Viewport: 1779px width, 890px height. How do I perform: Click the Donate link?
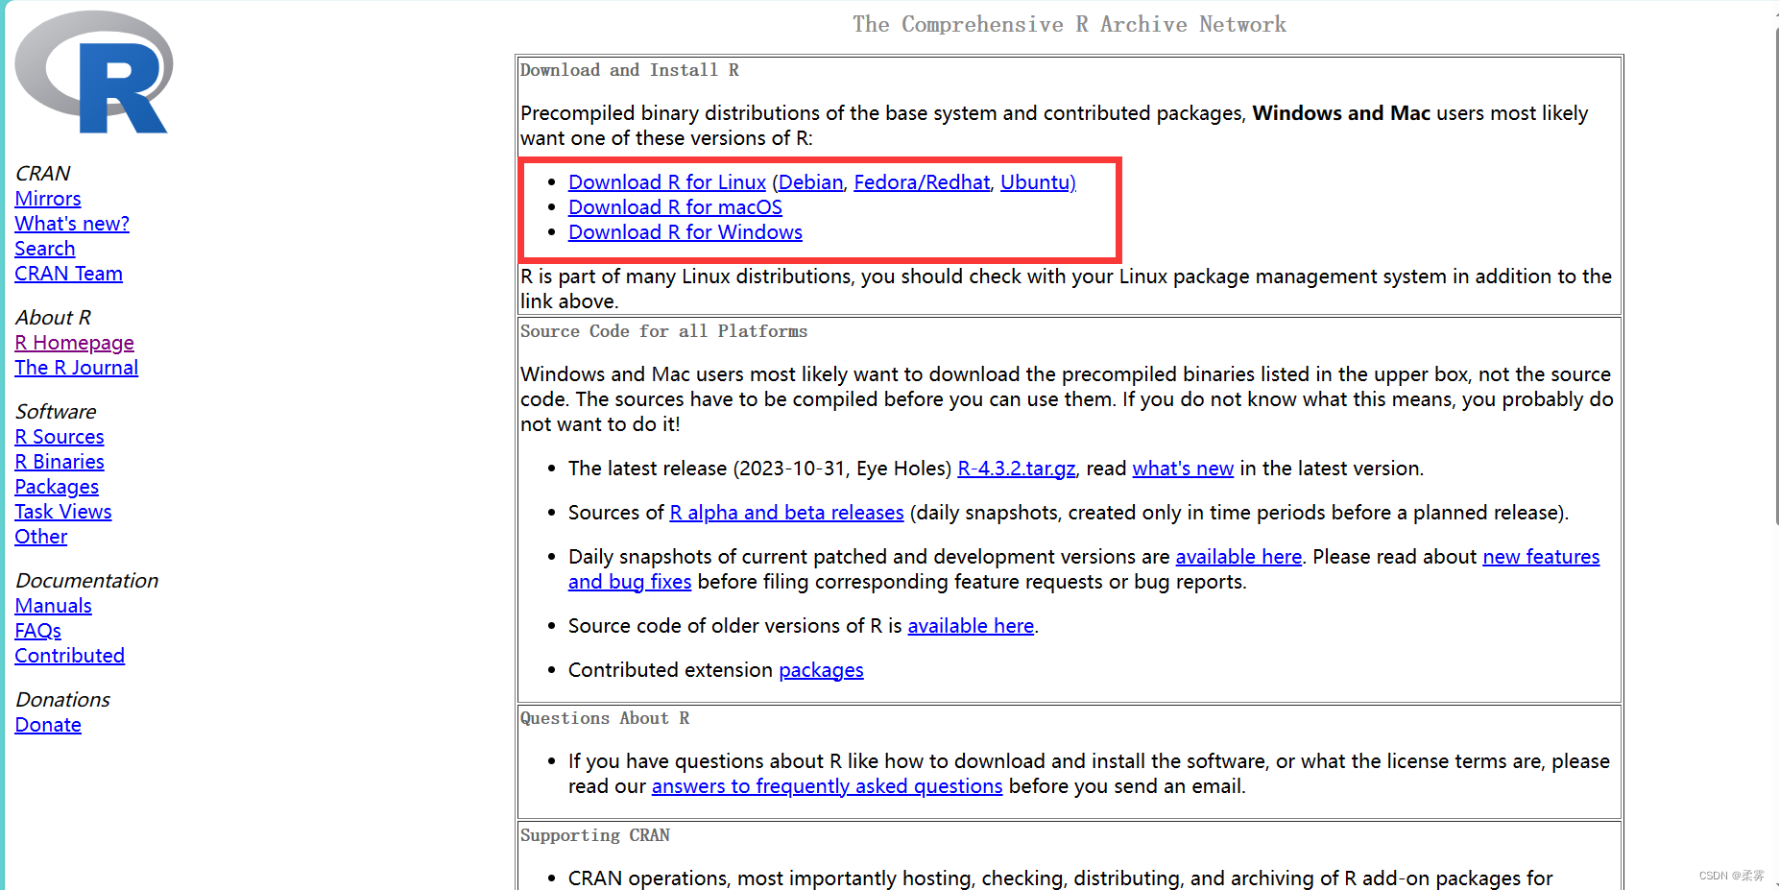click(x=48, y=725)
